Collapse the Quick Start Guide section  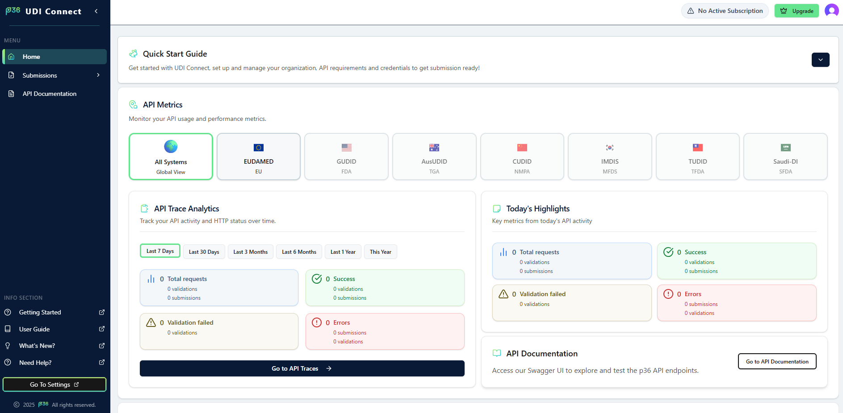pos(820,59)
